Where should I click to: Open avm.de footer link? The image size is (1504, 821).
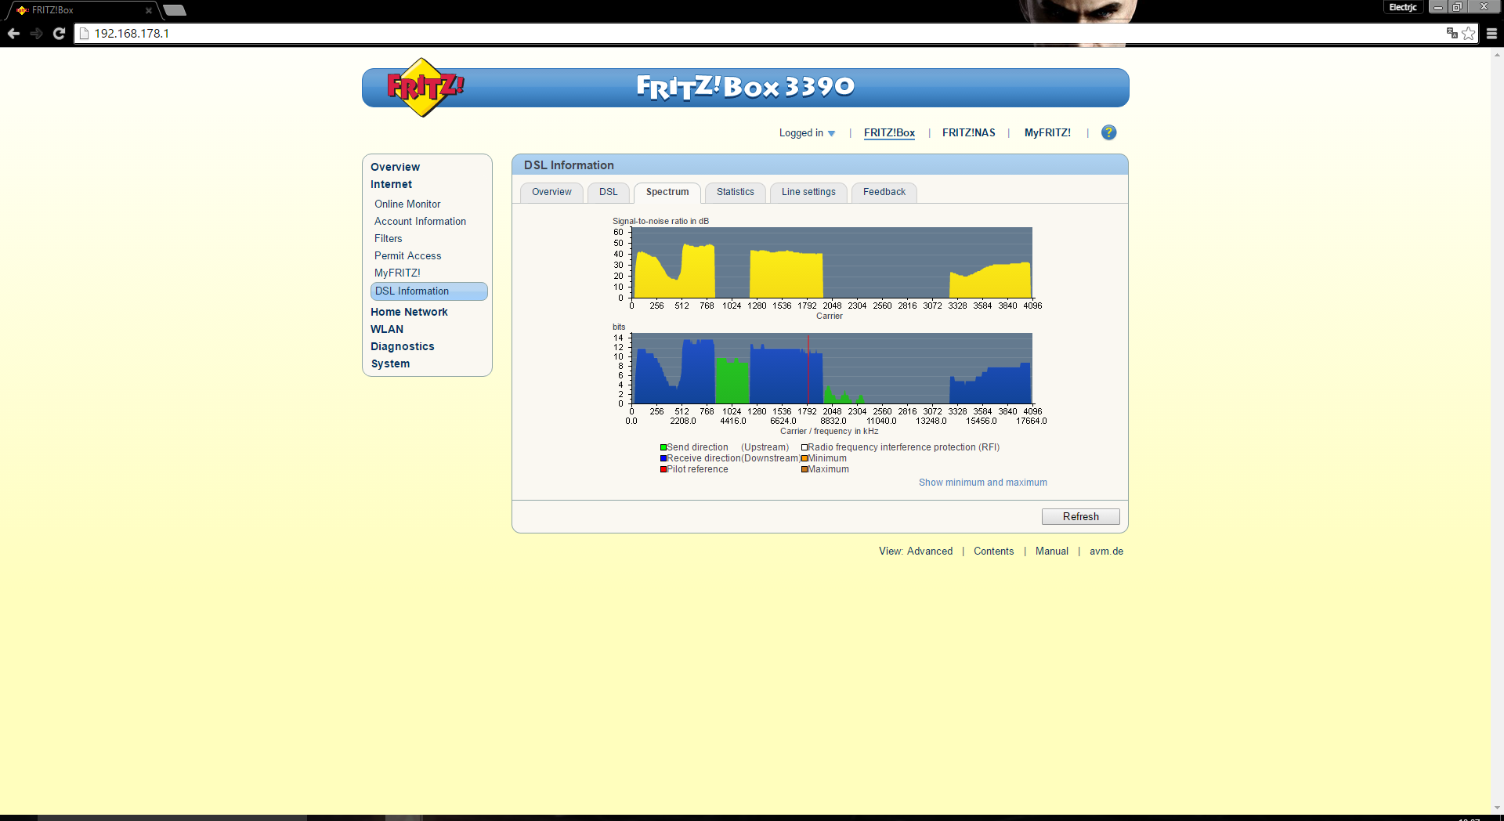click(x=1106, y=552)
